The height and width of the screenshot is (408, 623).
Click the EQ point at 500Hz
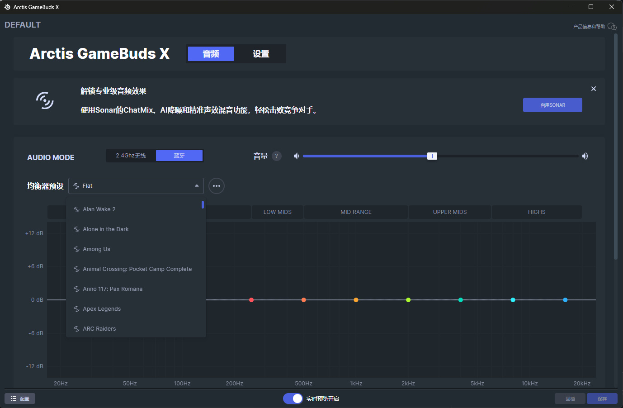pyautogui.click(x=304, y=300)
